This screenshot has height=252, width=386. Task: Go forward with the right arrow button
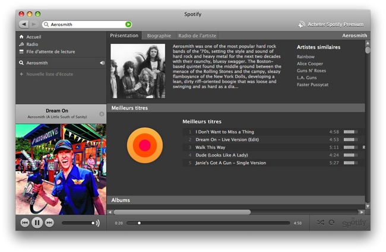coord(34,24)
